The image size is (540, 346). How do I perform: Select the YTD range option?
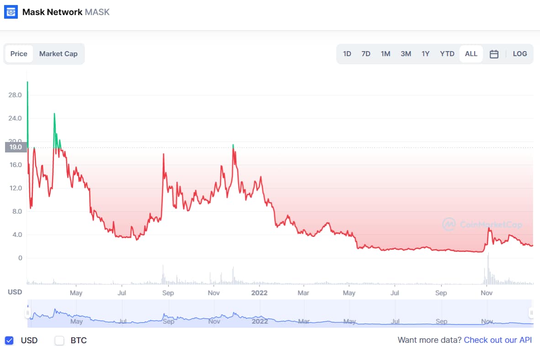[447, 54]
